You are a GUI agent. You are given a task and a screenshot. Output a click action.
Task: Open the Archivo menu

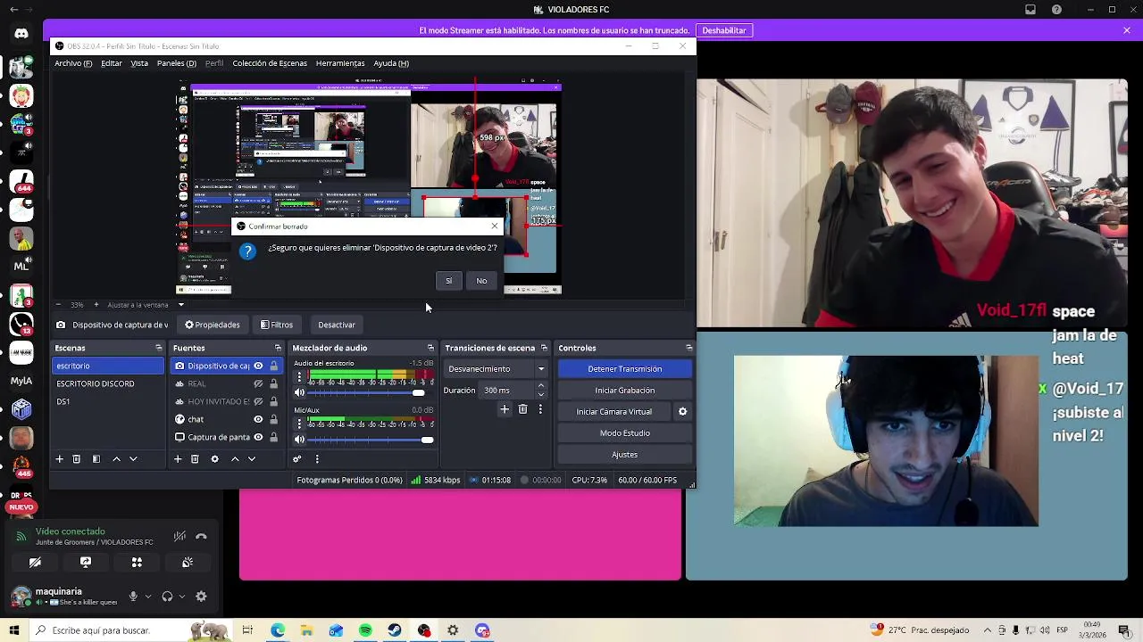tap(73, 63)
